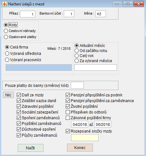Click the Konec button
146x156 pixels.
tap(80, 147)
